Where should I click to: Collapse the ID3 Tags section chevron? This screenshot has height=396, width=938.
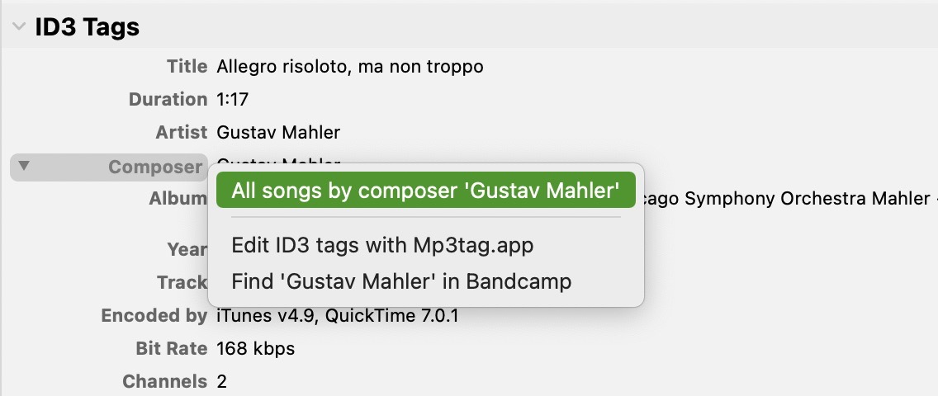click(x=18, y=26)
